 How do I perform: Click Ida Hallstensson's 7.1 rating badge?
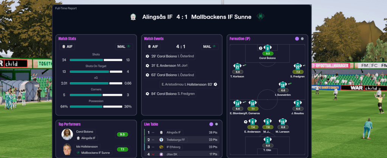pos(123,149)
